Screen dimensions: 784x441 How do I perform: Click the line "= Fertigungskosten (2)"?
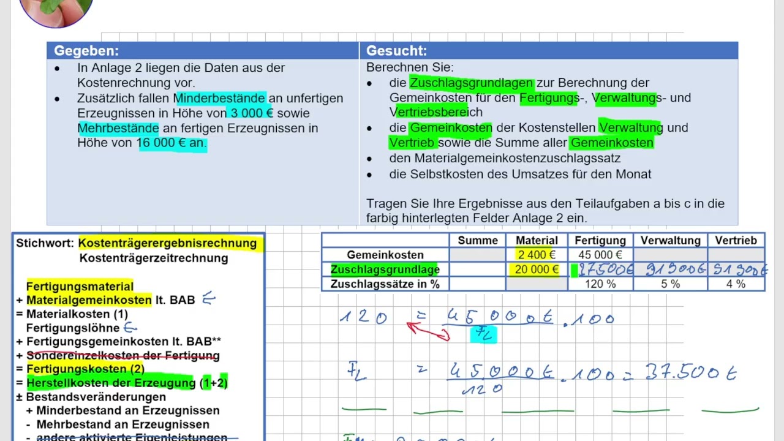pos(80,369)
